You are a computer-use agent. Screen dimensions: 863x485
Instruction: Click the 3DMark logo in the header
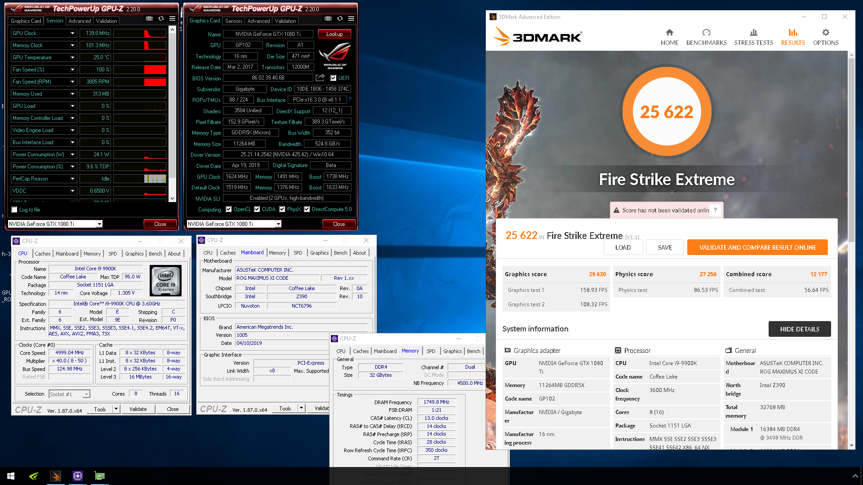pos(538,36)
